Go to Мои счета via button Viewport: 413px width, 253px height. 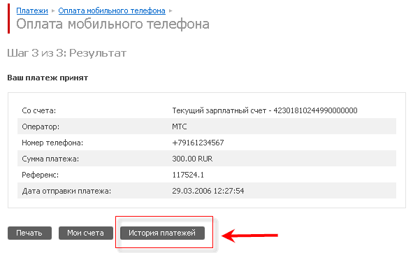click(x=85, y=233)
